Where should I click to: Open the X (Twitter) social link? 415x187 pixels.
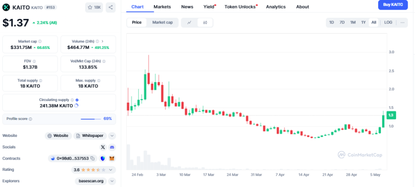103,147
